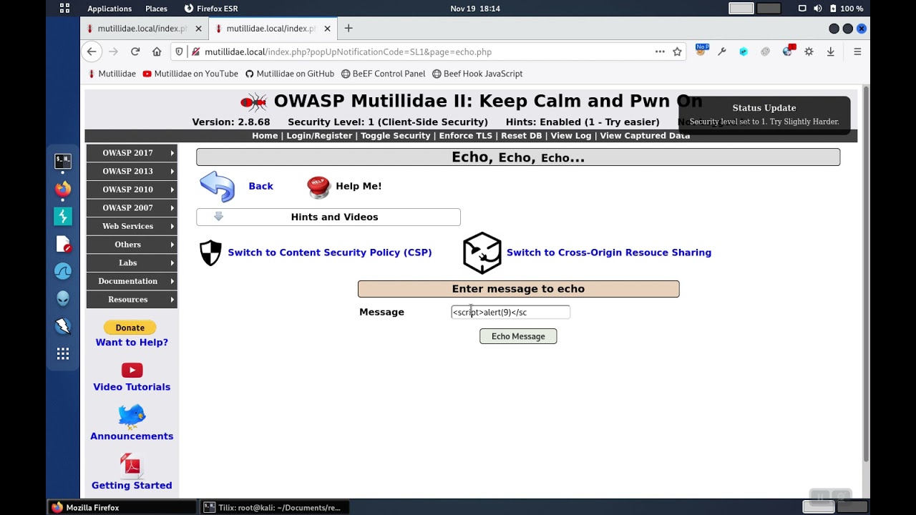The image size is (916, 515).
Task: Click the PayPal Donate button
Action: (130, 328)
